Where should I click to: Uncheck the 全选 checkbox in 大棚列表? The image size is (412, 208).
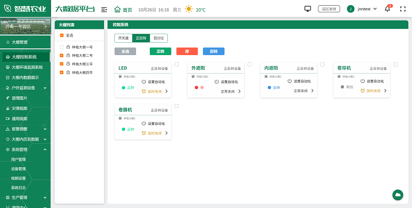click(x=62, y=36)
